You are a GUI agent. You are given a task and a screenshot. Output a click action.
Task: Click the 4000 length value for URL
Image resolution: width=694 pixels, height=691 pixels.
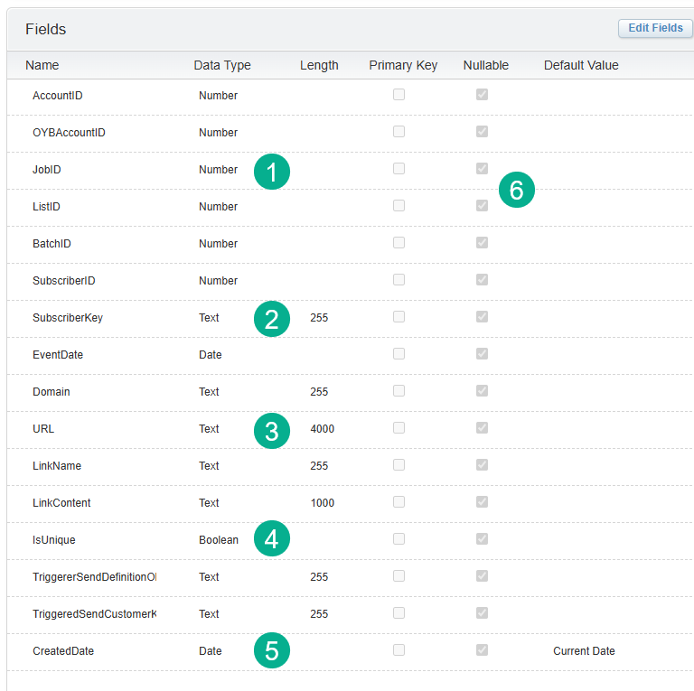tap(322, 429)
